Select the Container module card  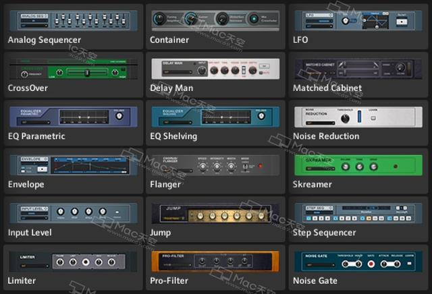click(215, 27)
